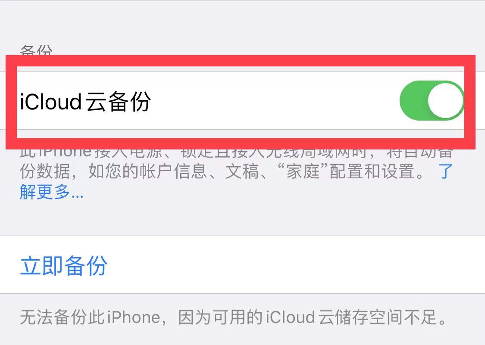Click the word iCloud in the toggle row
The image size is (485, 345).
[x=51, y=101]
